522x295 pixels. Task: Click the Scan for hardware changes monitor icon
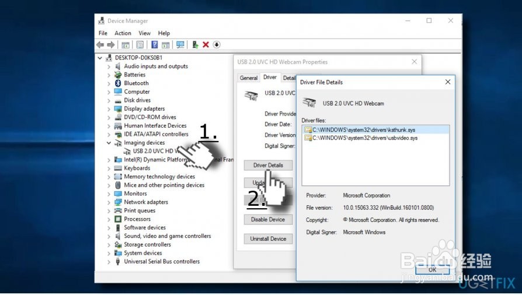[x=180, y=44]
